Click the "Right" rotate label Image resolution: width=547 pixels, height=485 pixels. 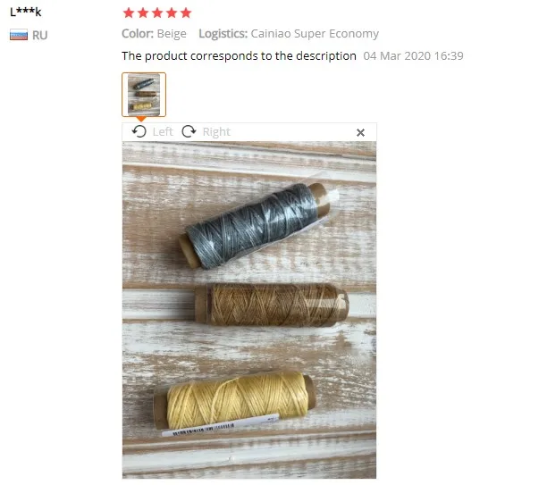click(216, 132)
